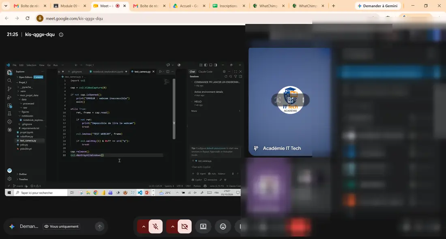Click the Split Editor icon in editor toolbar
446x239 pixels.
click(x=167, y=72)
